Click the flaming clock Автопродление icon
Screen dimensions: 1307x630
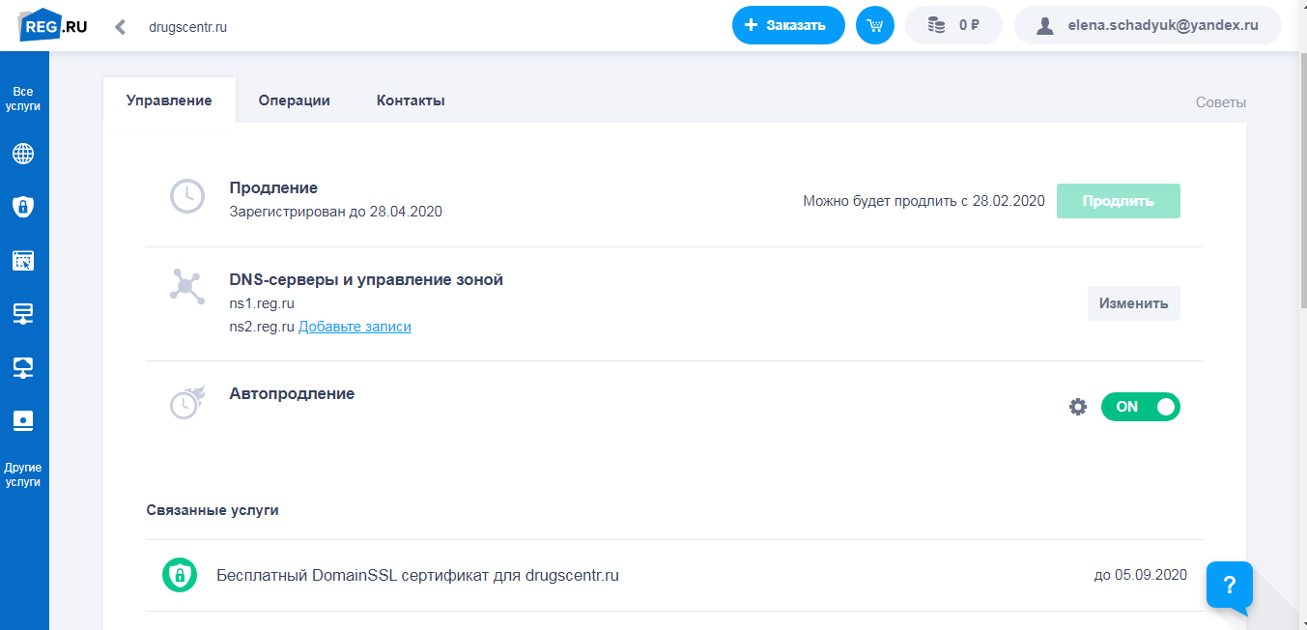187,402
